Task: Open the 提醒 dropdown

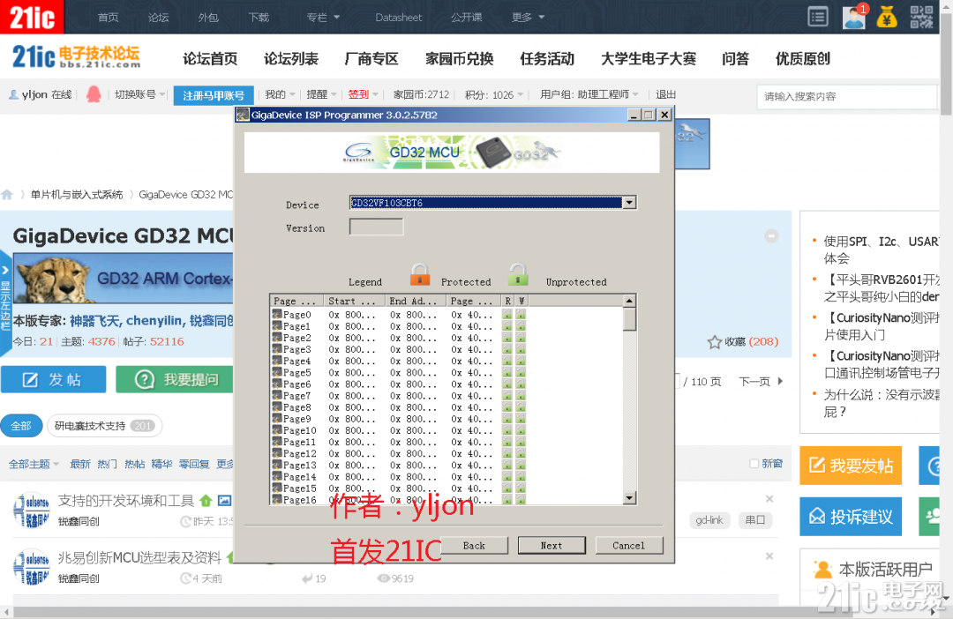Action: [x=321, y=94]
